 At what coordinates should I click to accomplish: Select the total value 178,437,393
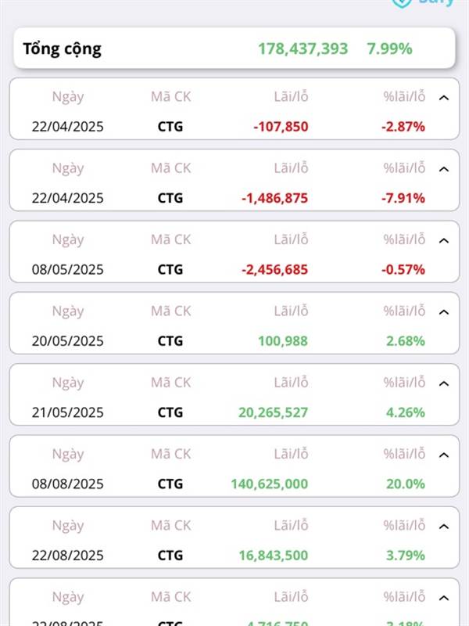tap(303, 49)
